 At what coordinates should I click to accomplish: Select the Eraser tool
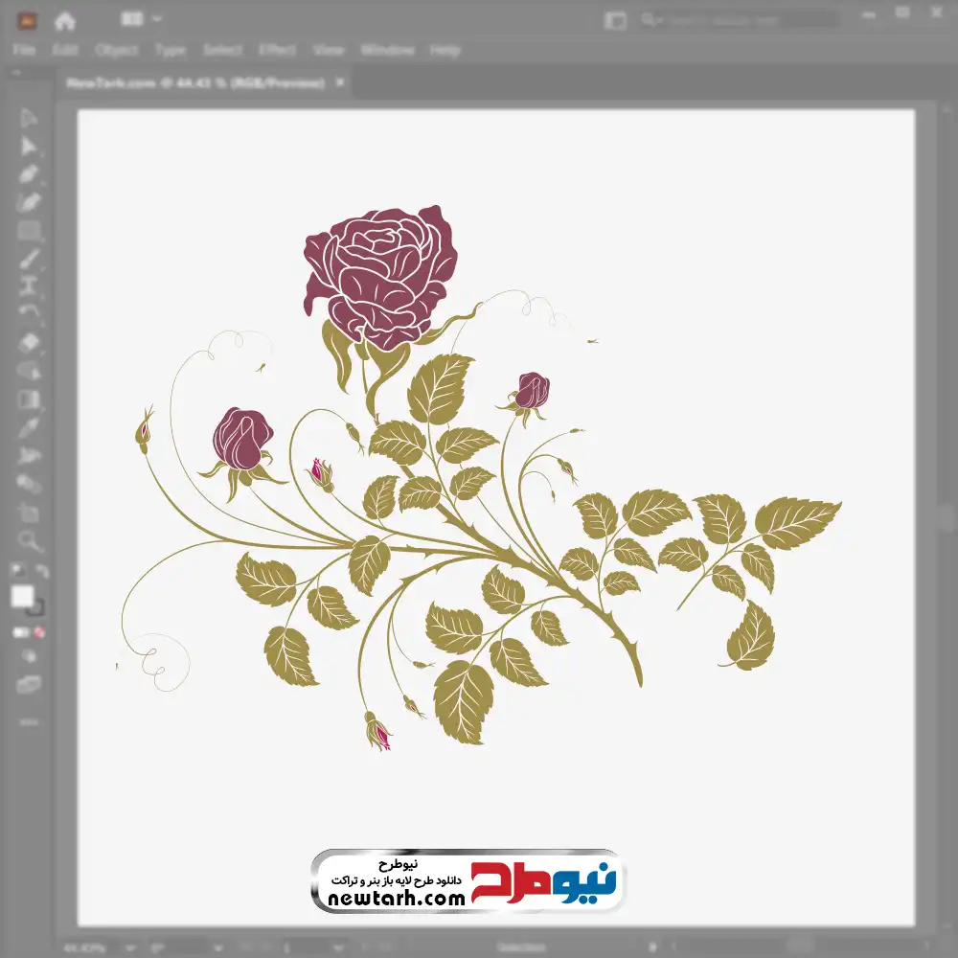29,342
